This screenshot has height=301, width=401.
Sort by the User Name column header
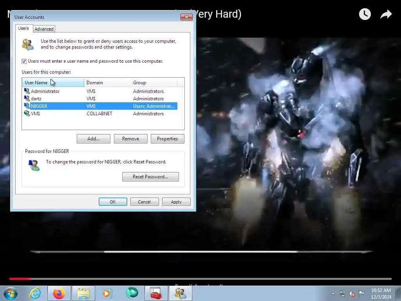[x=53, y=83]
